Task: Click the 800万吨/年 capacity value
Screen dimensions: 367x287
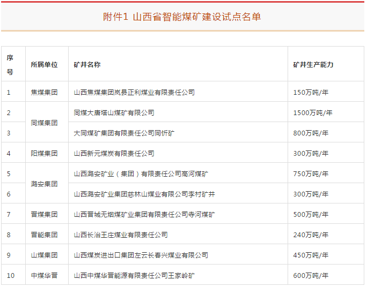Action: pos(311,133)
